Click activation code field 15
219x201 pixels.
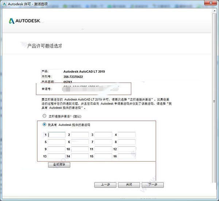[x=103, y=156]
